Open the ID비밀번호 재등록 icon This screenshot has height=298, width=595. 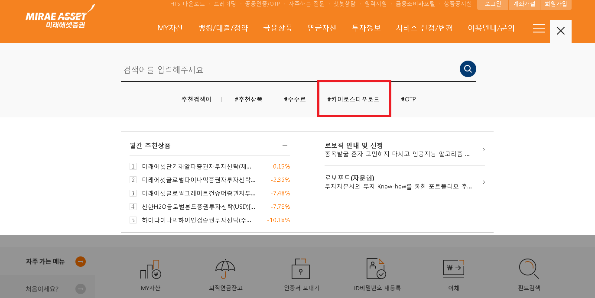click(376, 269)
